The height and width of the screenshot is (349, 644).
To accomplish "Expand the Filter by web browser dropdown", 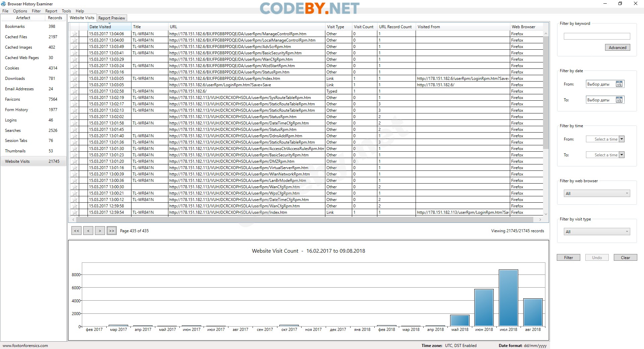I will pos(597,194).
